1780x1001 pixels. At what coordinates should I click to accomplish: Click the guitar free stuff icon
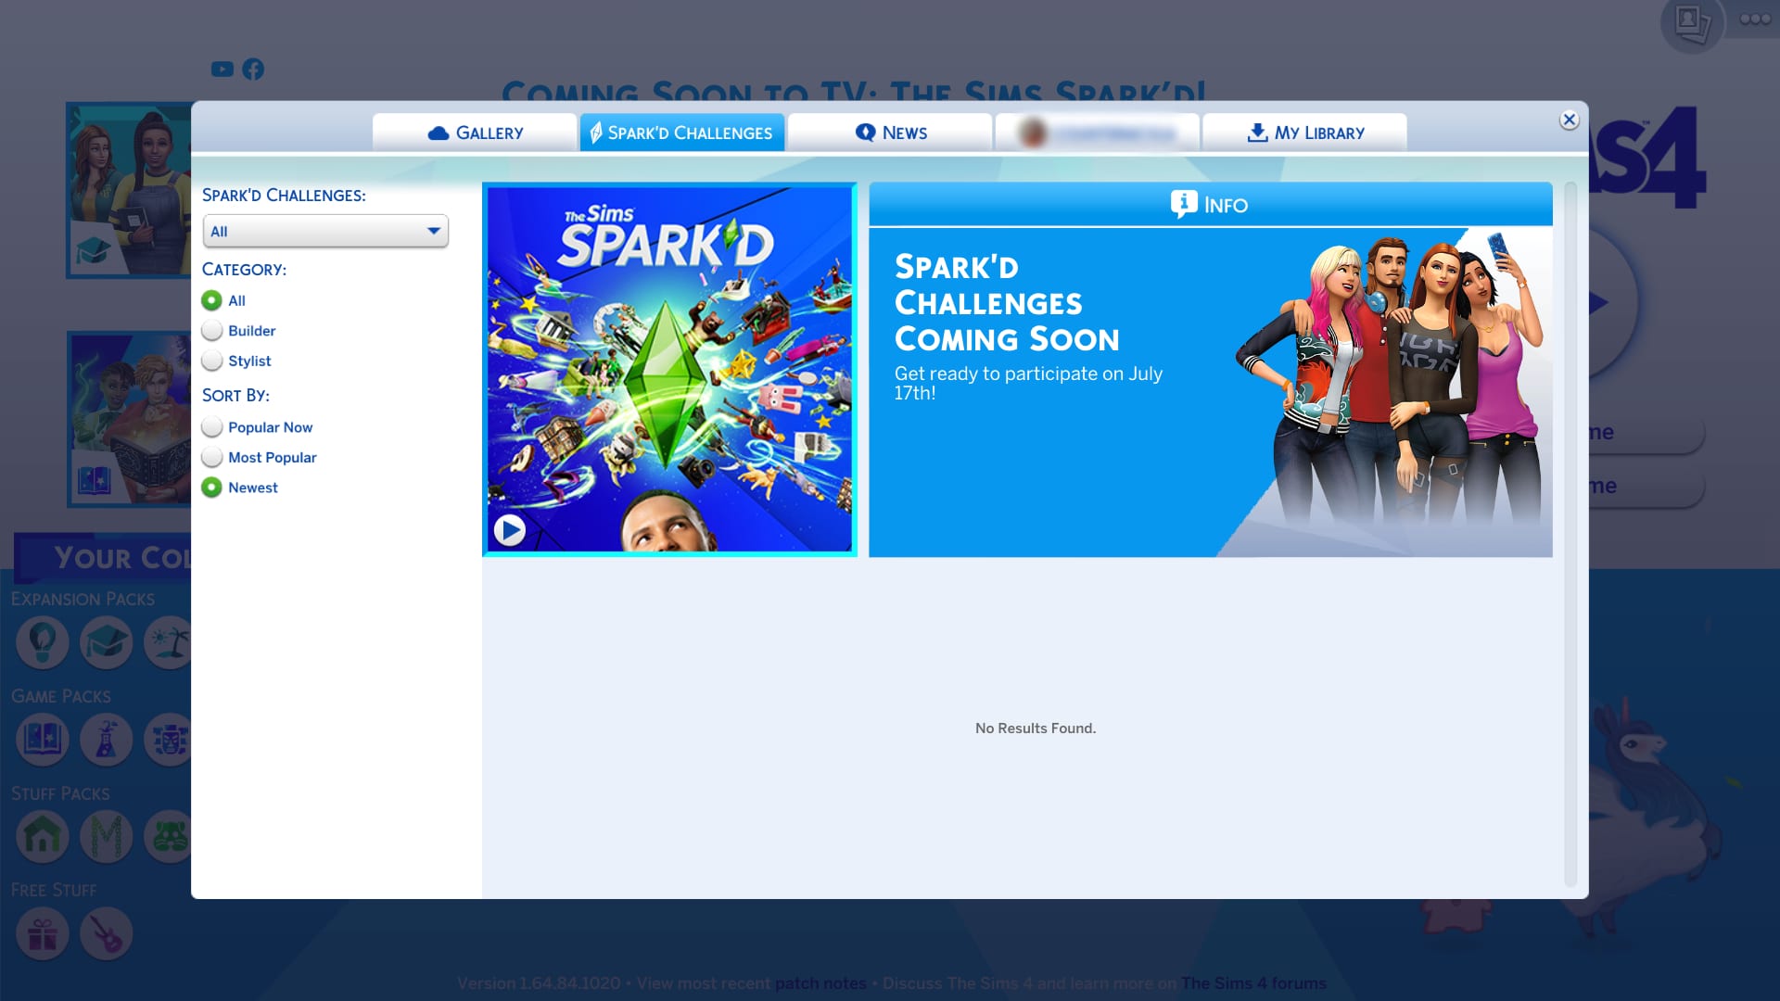[x=107, y=934]
